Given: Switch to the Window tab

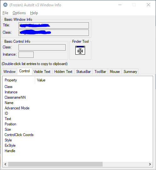Looking at the screenshot, I should click(x=9, y=72).
